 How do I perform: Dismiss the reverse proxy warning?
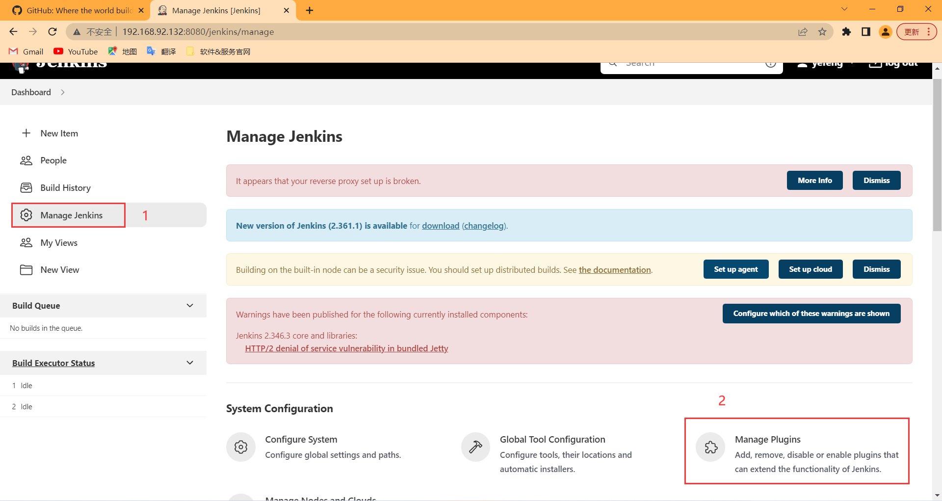click(x=876, y=180)
